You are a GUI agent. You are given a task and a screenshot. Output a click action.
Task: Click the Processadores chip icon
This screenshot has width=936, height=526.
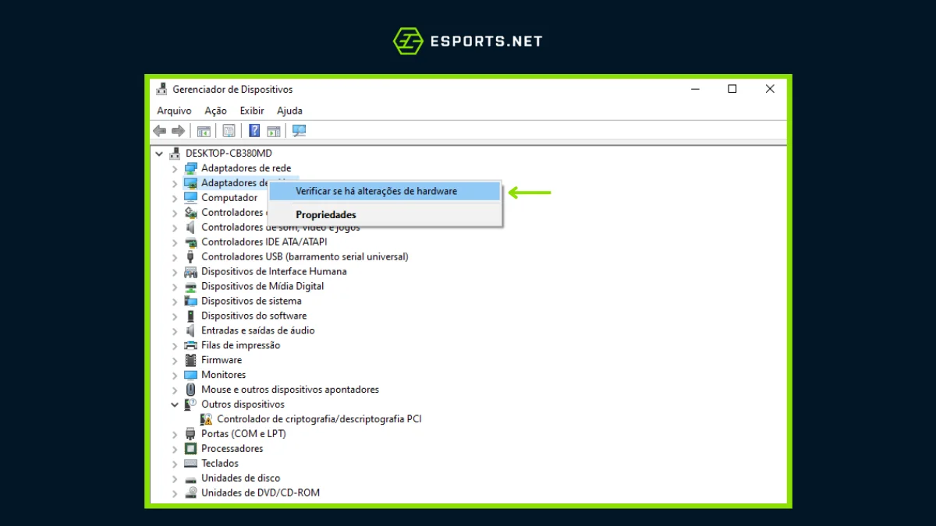pyautogui.click(x=190, y=449)
